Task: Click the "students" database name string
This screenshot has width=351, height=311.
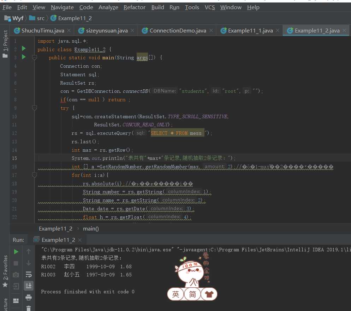Action: click(193, 91)
